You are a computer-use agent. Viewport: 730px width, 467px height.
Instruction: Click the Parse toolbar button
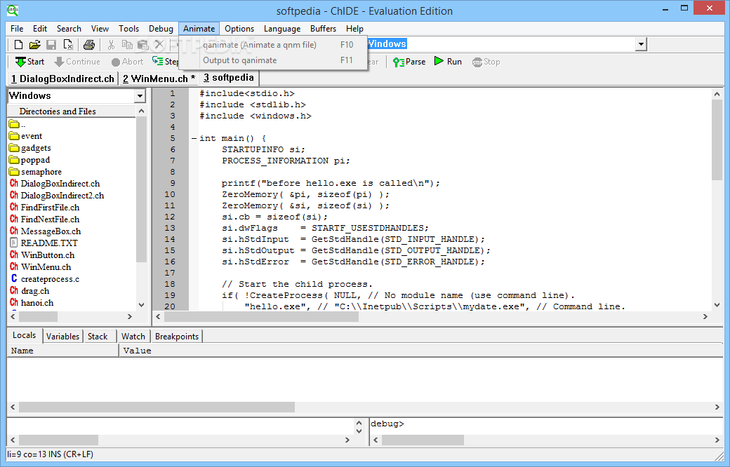pos(409,62)
